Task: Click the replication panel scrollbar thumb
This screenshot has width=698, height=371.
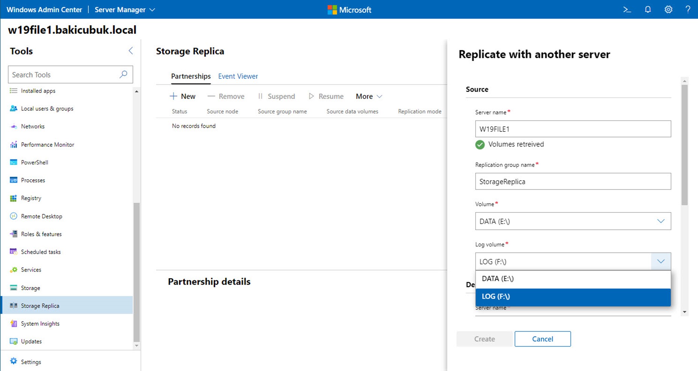Action: coord(684,145)
